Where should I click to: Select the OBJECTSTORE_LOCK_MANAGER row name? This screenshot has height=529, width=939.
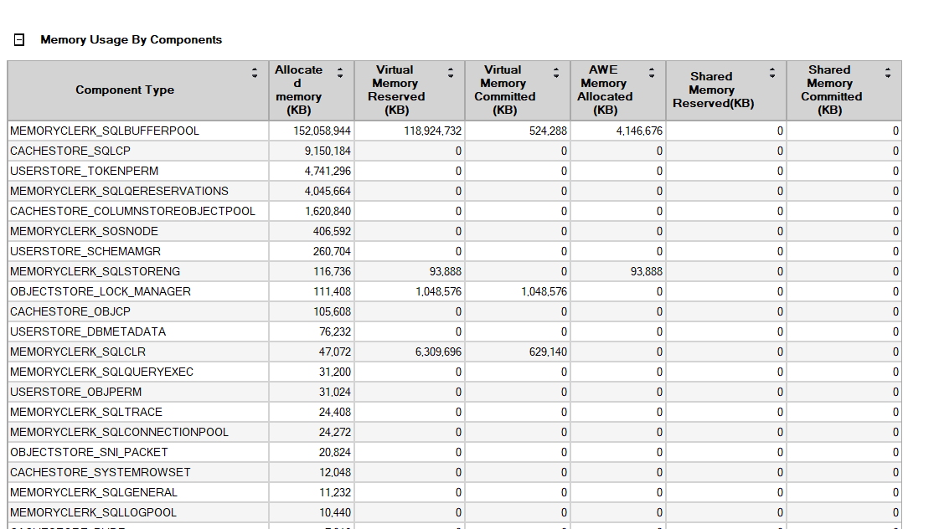[100, 291]
